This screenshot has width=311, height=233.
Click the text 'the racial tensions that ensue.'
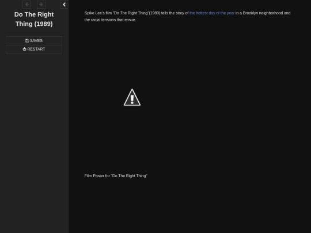(x=110, y=20)
